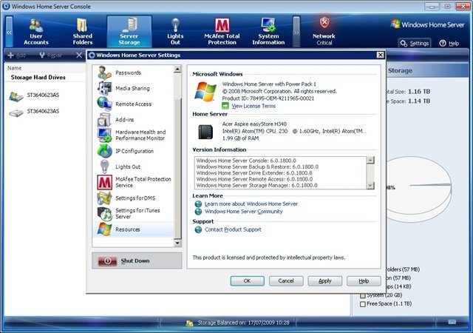Click the Storage Hard Drives group heading
Image resolution: width=473 pixels, height=333 pixels.
pos(38,78)
